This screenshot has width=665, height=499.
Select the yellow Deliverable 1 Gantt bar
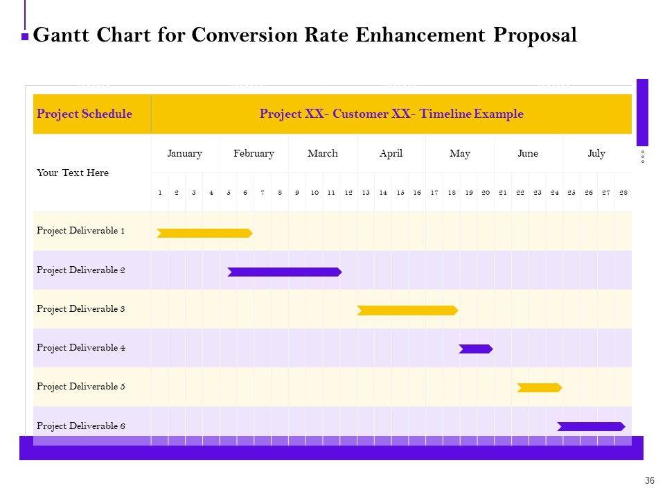click(204, 233)
